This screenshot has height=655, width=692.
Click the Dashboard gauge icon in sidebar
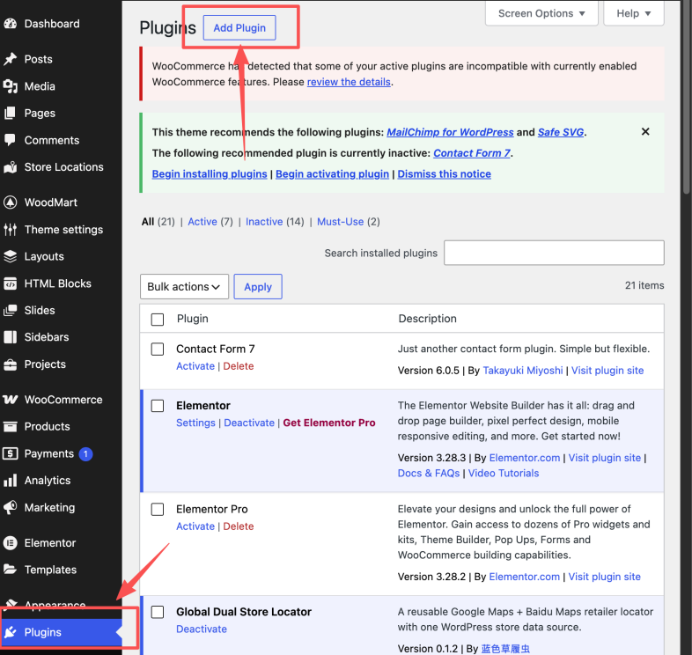11,24
